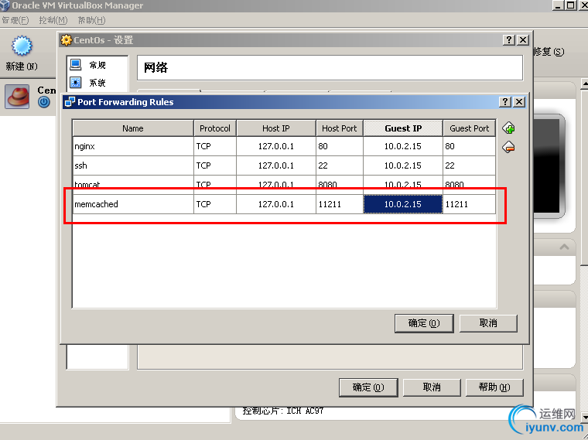The height and width of the screenshot is (440, 588).
Task: Click the TCP protocol cell of ssh row
Action: 215,165
